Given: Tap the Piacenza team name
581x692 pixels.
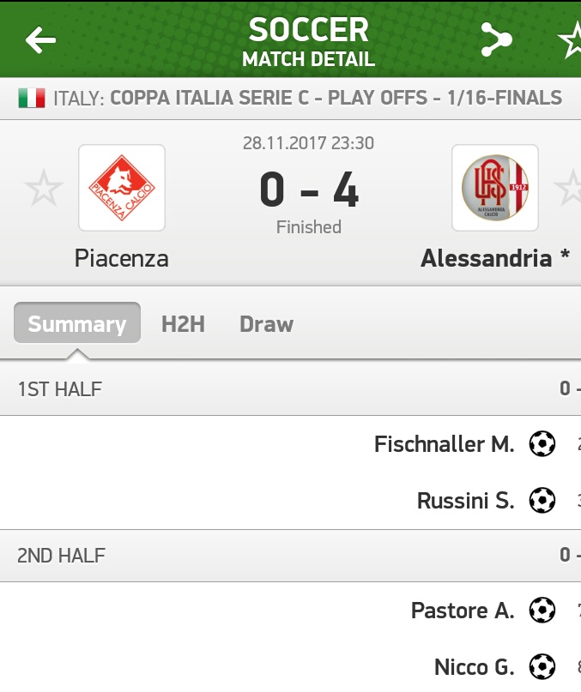Looking at the screenshot, I should [x=121, y=258].
